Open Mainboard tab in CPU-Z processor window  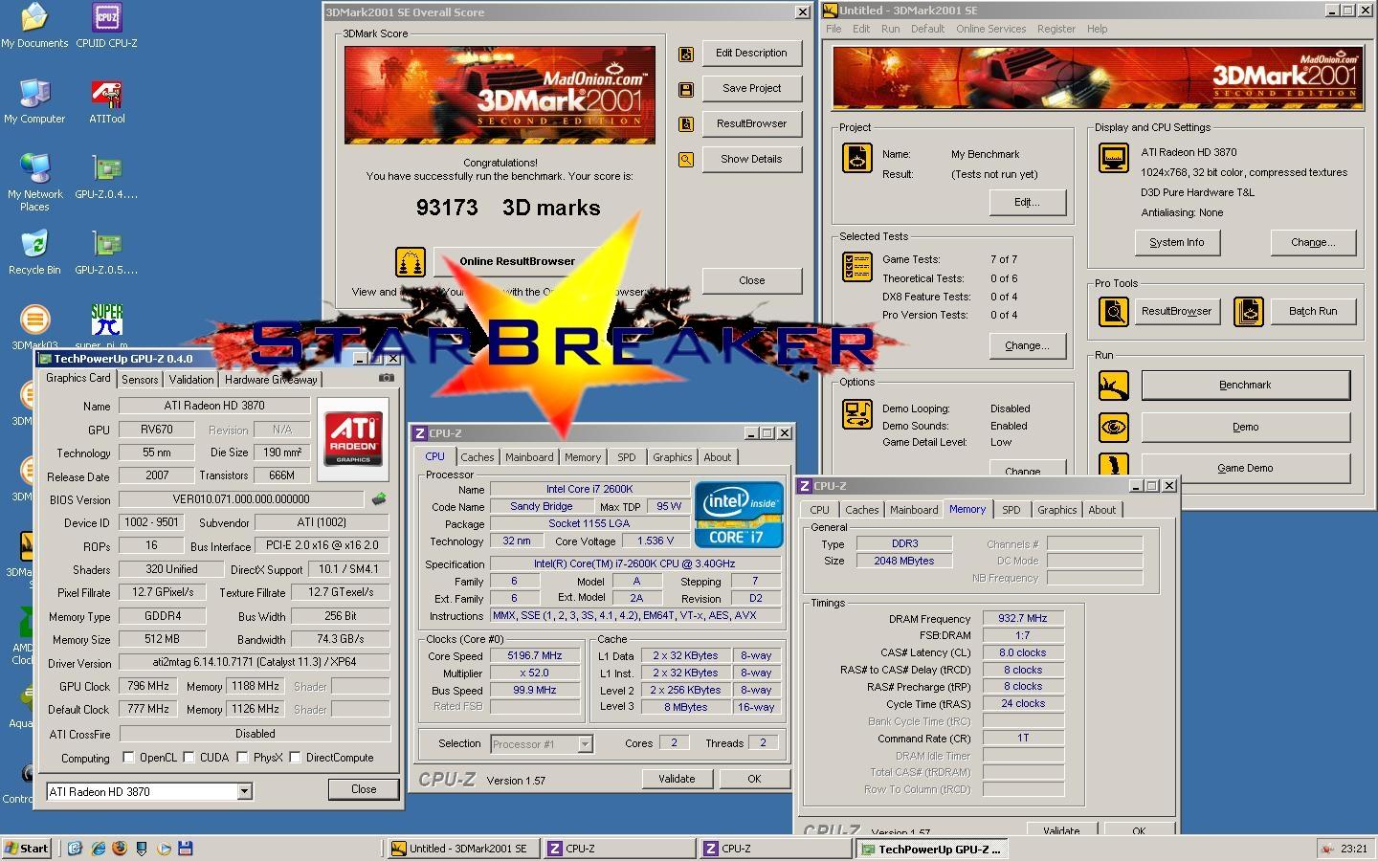click(x=529, y=457)
